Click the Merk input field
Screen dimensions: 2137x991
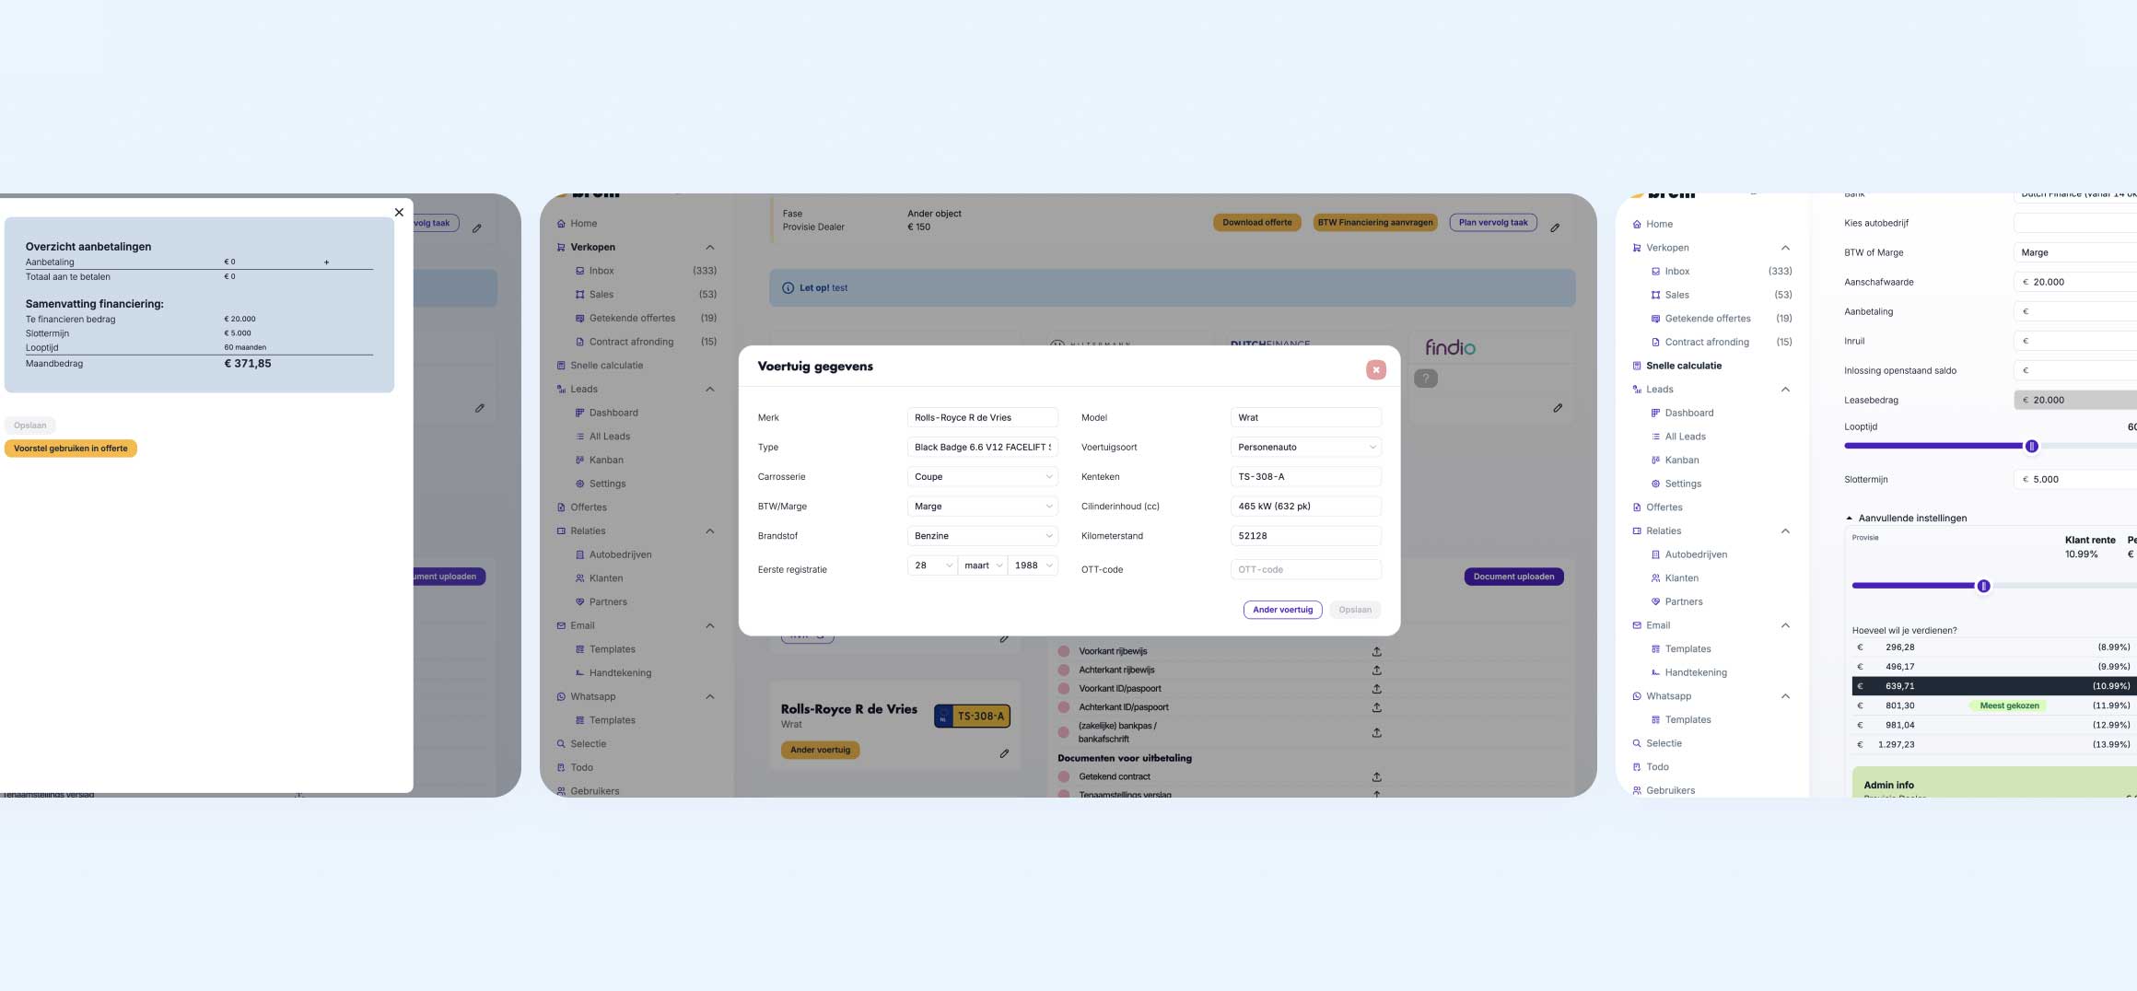click(982, 417)
